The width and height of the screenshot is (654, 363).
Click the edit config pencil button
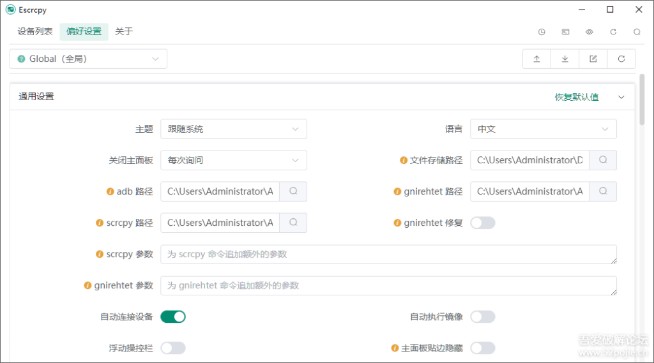(593, 59)
